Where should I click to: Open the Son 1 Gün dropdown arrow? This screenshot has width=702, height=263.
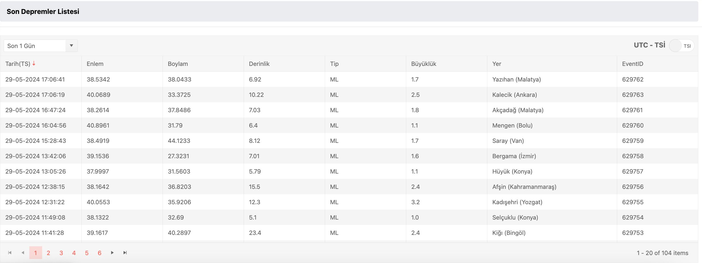tap(71, 46)
